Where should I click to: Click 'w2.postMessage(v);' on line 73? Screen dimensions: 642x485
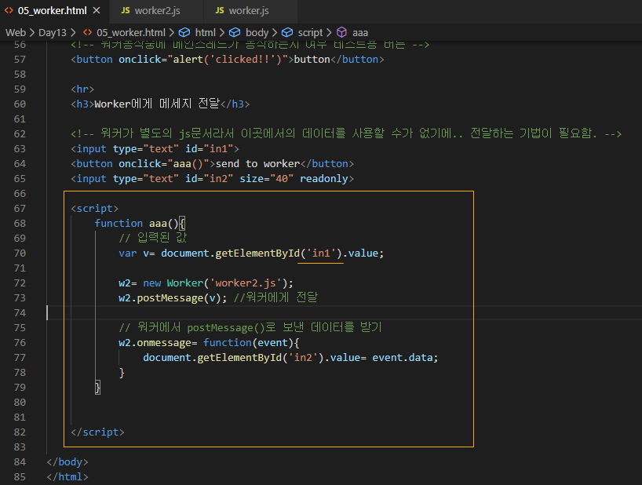(173, 298)
